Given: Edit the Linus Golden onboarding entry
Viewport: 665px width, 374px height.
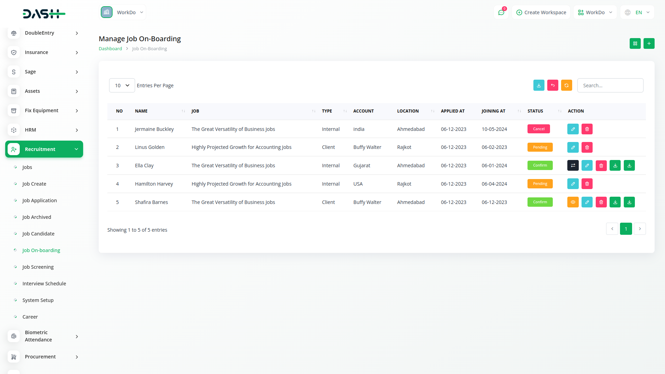Looking at the screenshot, I should tap(573, 147).
